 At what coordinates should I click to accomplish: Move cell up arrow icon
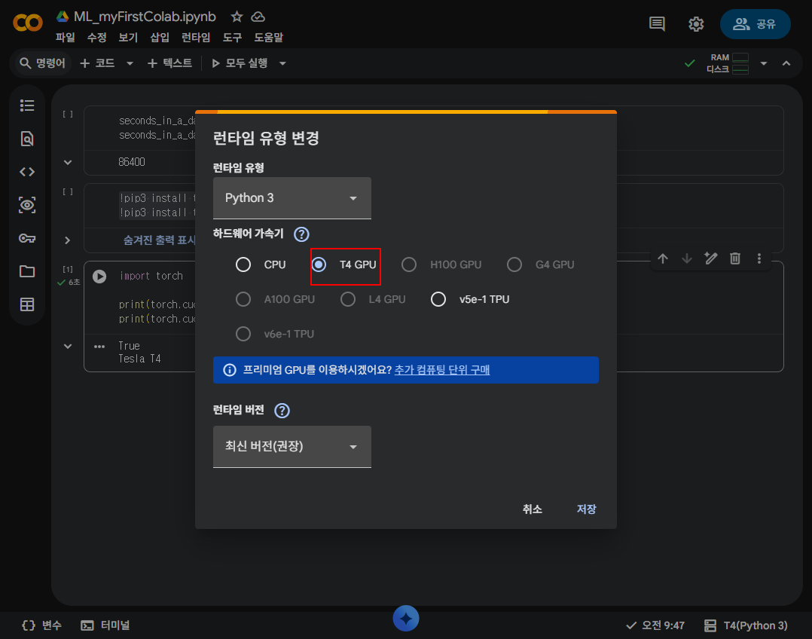[x=663, y=258]
